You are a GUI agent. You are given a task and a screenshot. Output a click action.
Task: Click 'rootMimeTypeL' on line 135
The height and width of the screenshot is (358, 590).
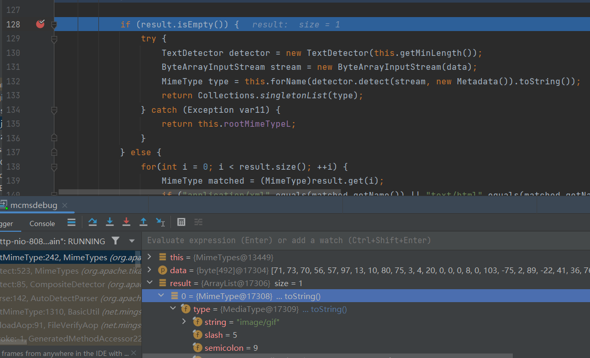tap(257, 124)
